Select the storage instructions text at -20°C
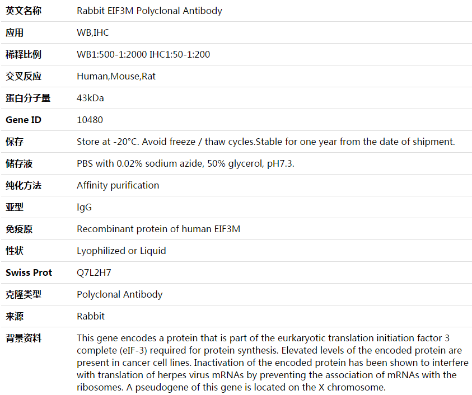Viewport: 472px width, 395px height. click(266, 142)
